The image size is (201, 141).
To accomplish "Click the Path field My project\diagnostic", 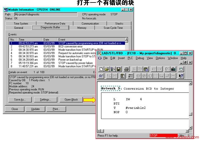I will (x=46, y=14).
